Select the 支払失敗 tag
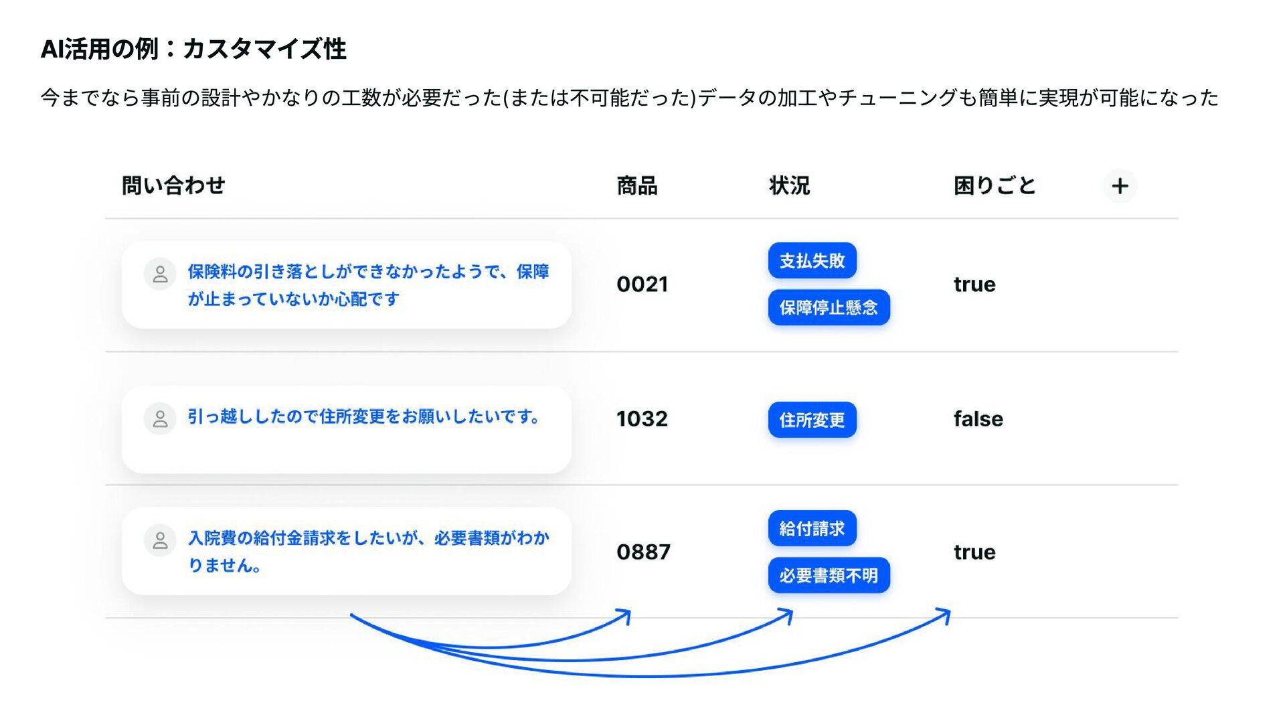This screenshot has height=723, width=1285. coord(812,260)
